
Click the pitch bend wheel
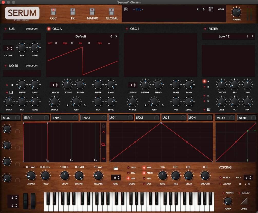[25, 201]
